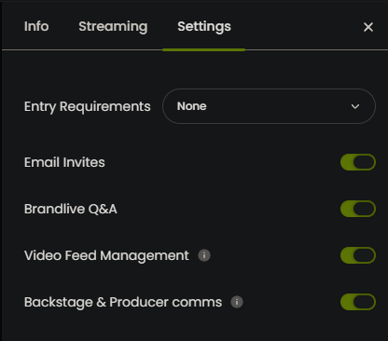Toggle the Video Feed Management switch
Viewport: 388px width, 341px height.
(x=358, y=255)
